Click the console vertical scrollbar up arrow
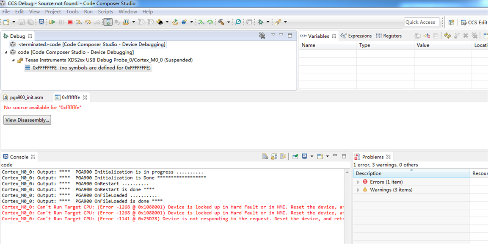488x244 pixels. coord(347,172)
